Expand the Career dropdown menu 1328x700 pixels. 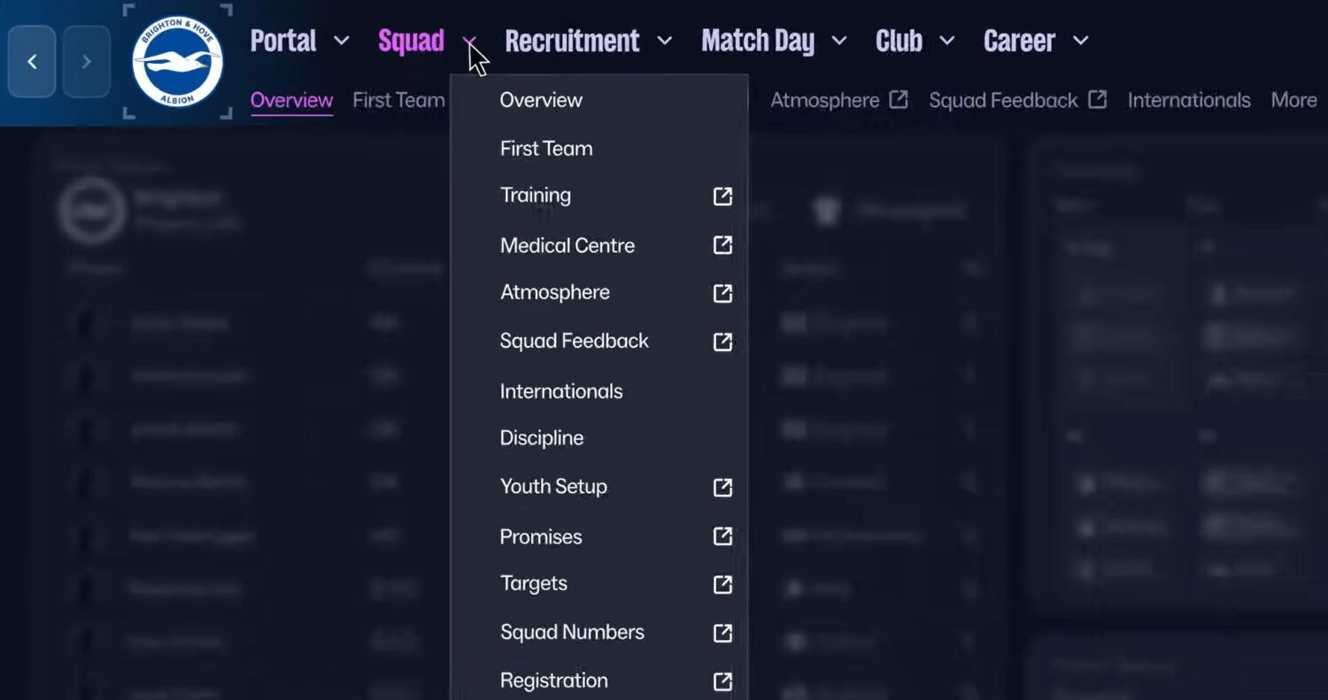[x=1080, y=41]
